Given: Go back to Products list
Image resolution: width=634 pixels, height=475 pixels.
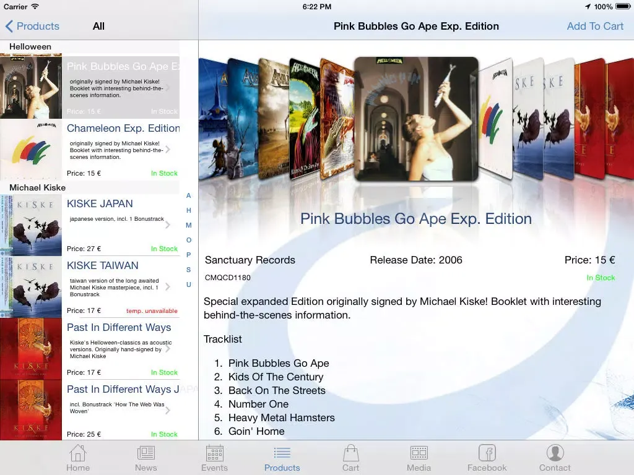Looking at the screenshot, I should coord(32,26).
